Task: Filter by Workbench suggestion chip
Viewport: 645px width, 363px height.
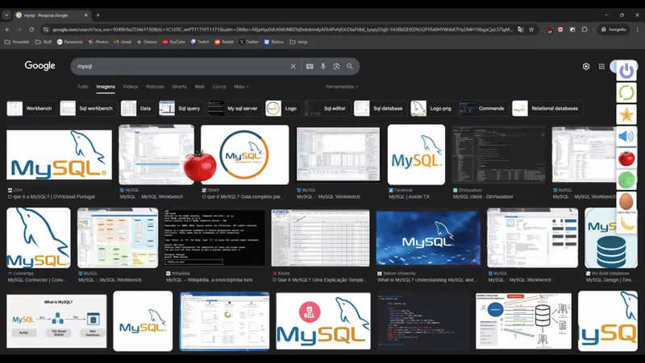Action: [31, 108]
